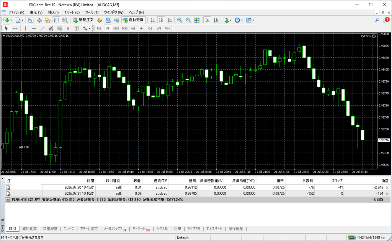This screenshot has width=392, height=241.
Task: Switch to the エキスパート tab
Action: click(x=214, y=229)
